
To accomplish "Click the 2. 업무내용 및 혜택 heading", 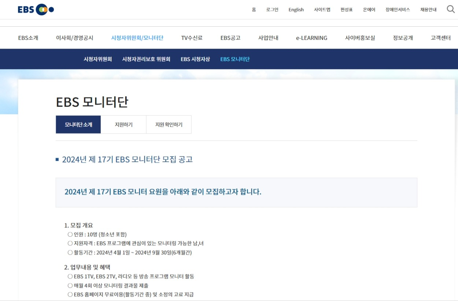I will (87, 267).
